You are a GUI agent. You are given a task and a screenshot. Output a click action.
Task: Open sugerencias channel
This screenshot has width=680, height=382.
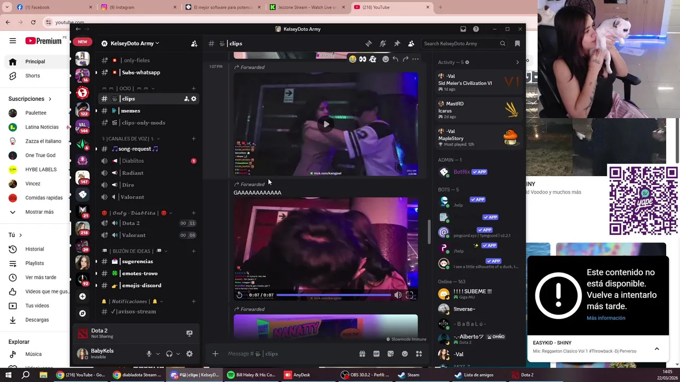(149, 262)
